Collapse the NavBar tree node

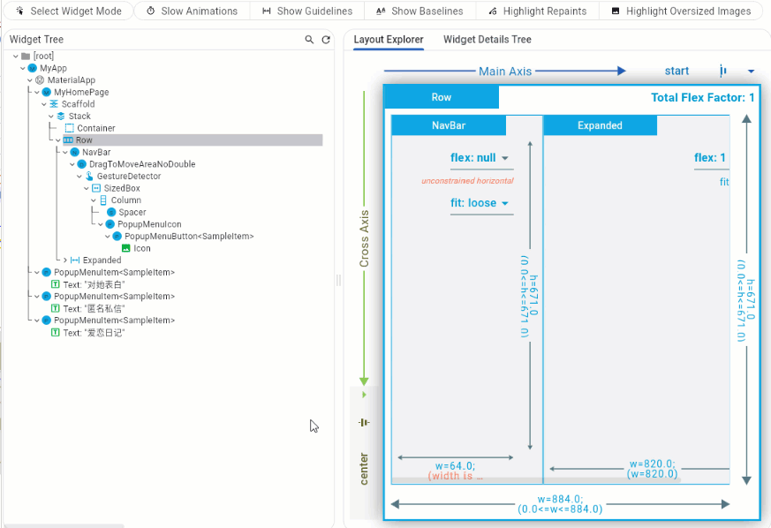65,153
